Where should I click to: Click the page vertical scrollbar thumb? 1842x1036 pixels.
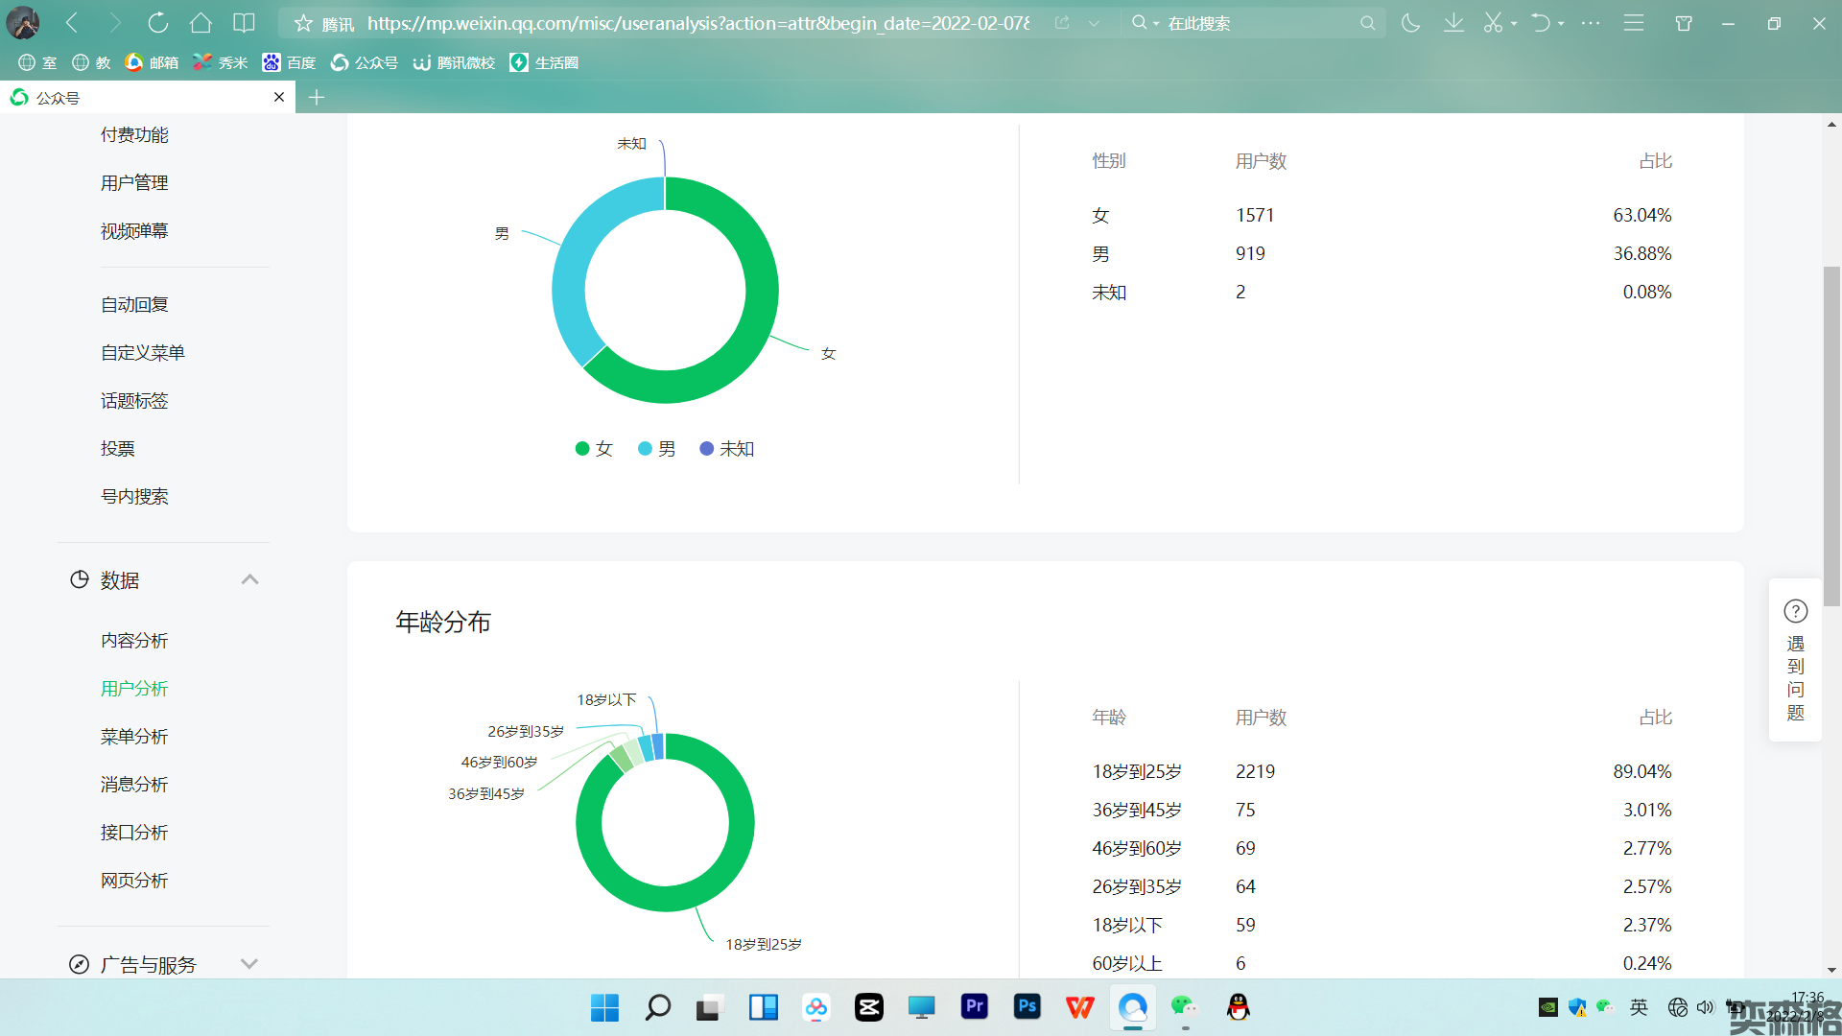(x=1831, y=436)
